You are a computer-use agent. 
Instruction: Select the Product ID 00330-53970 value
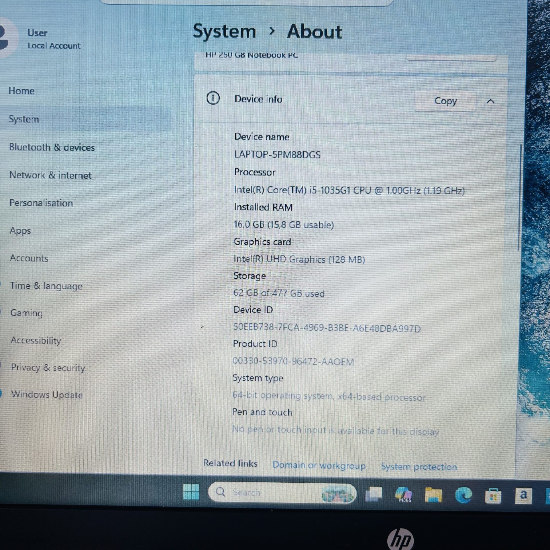293,362
